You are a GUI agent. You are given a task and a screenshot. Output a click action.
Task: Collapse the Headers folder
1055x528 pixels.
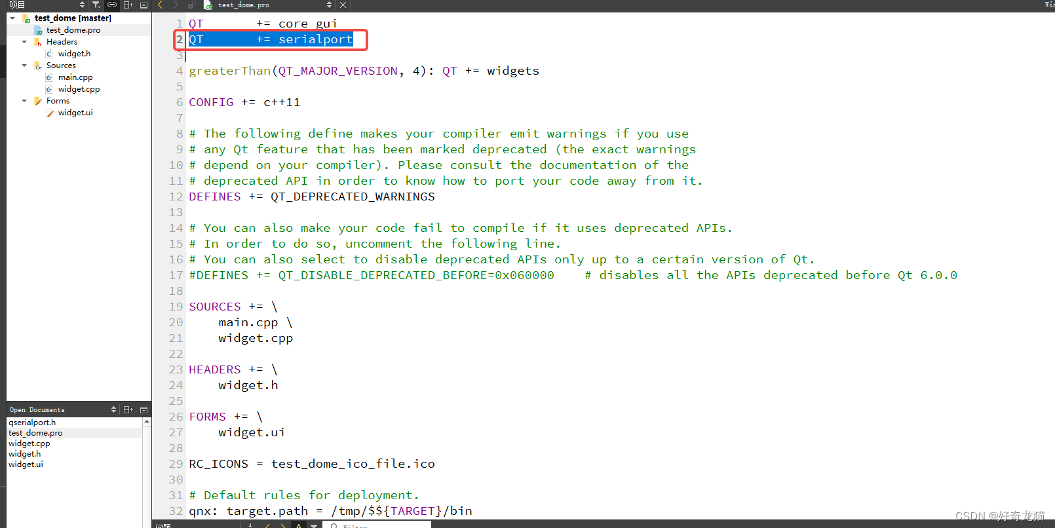(x=24, y=42)
